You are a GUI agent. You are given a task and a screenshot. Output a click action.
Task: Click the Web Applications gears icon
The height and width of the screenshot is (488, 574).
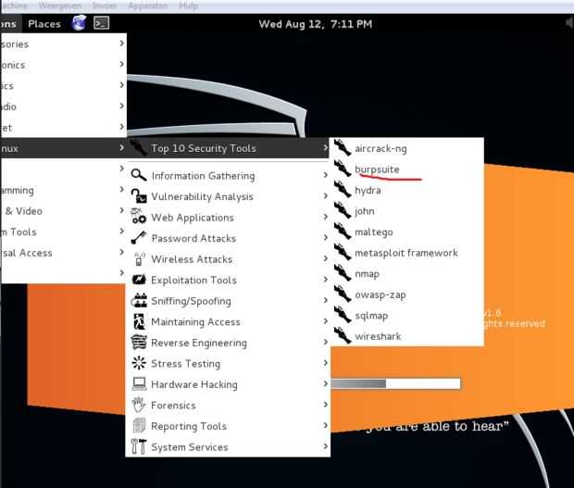pyautogui.click(x=139, y=217)
